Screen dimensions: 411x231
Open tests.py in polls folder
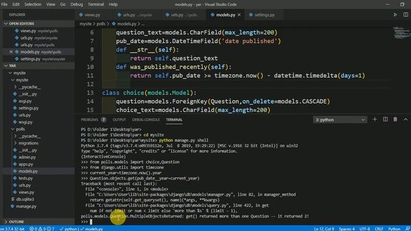click(26, 178)
